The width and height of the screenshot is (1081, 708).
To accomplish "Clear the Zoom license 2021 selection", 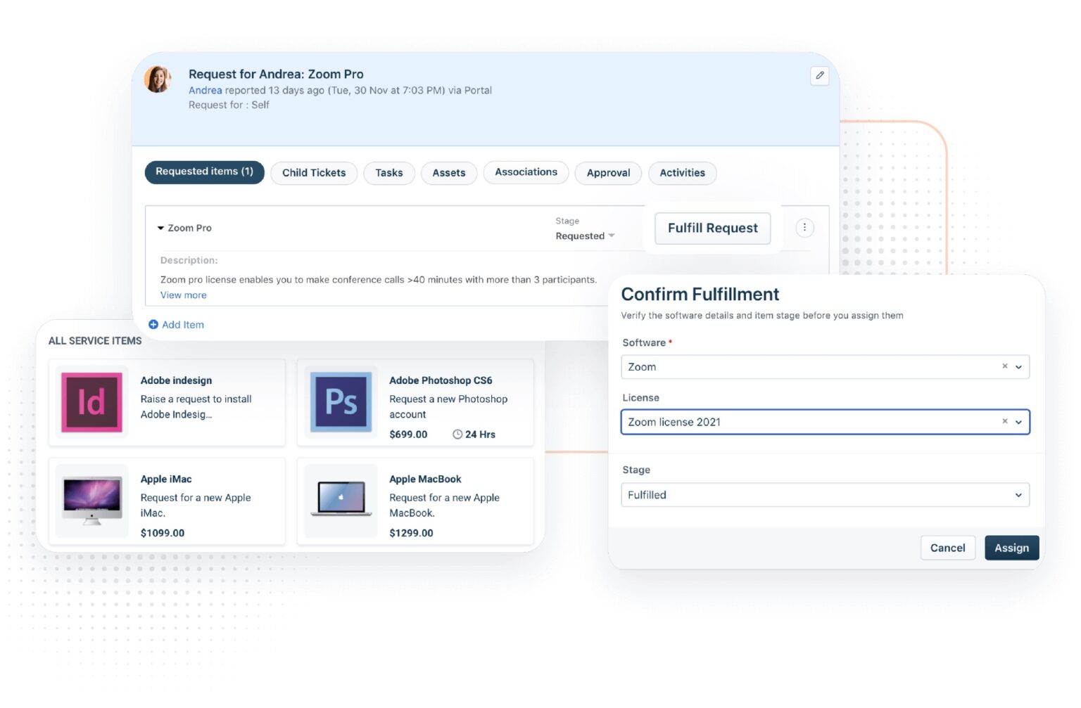I will click(x=1005, y=421).
